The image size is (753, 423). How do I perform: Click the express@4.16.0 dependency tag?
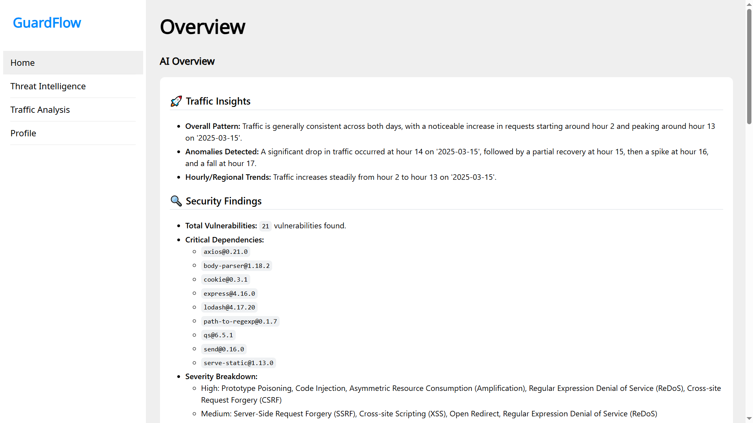click(229, 294)
